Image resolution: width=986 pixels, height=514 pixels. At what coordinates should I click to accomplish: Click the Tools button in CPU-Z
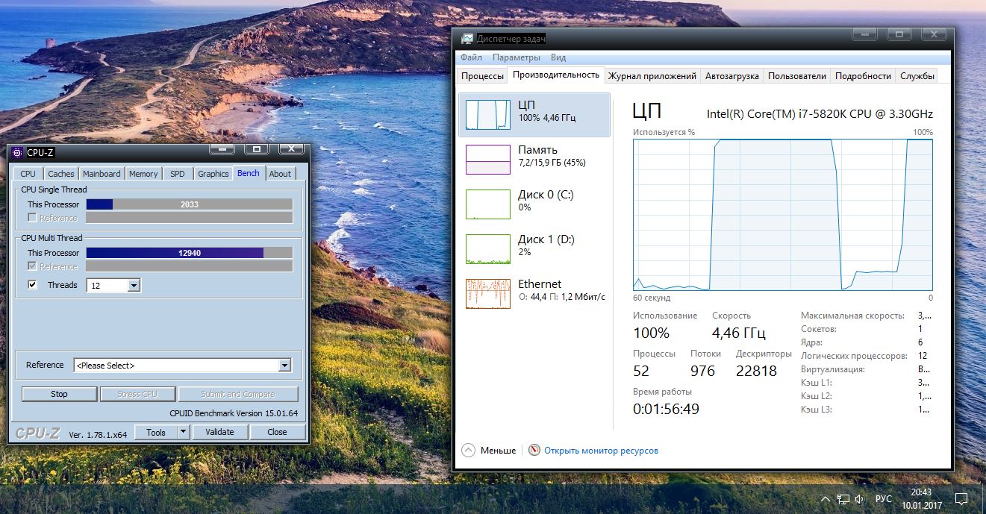pyautogui.click(x=156, y=432)
